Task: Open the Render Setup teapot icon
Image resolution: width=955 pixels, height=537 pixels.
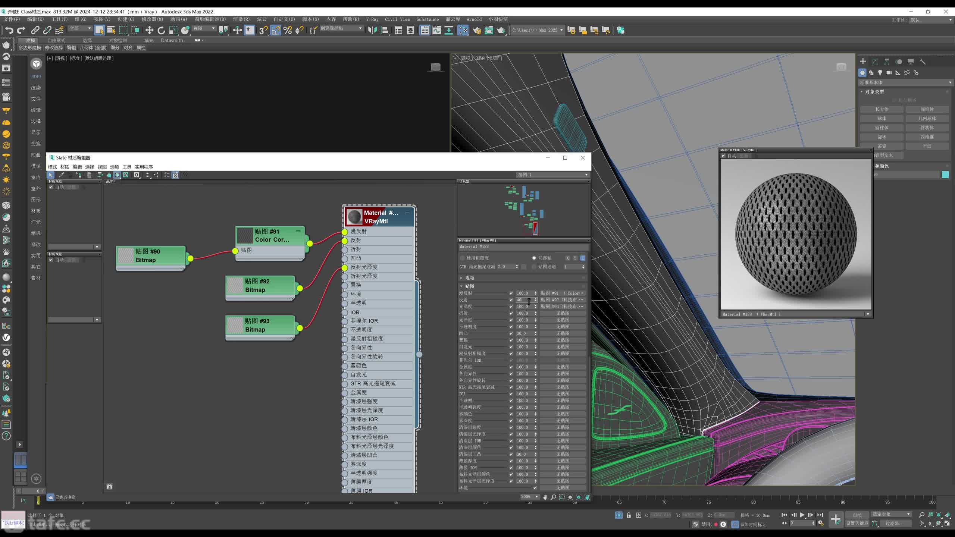Action: pyautogui.click(x=477, y=30)
